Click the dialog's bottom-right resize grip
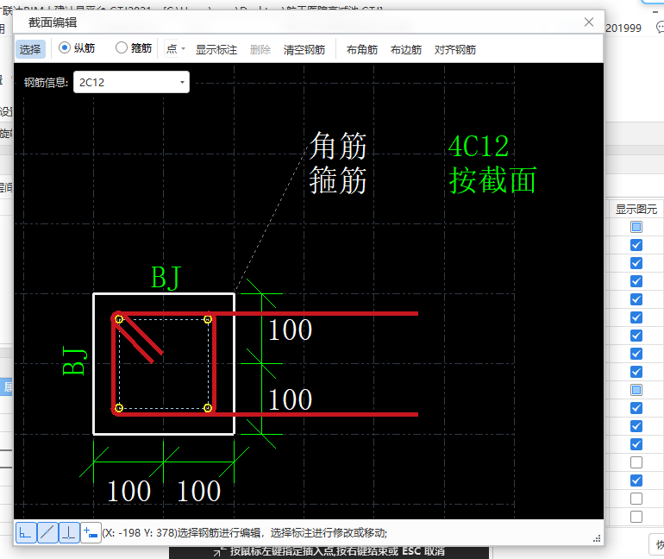664x559 pixels. point(597,538)
